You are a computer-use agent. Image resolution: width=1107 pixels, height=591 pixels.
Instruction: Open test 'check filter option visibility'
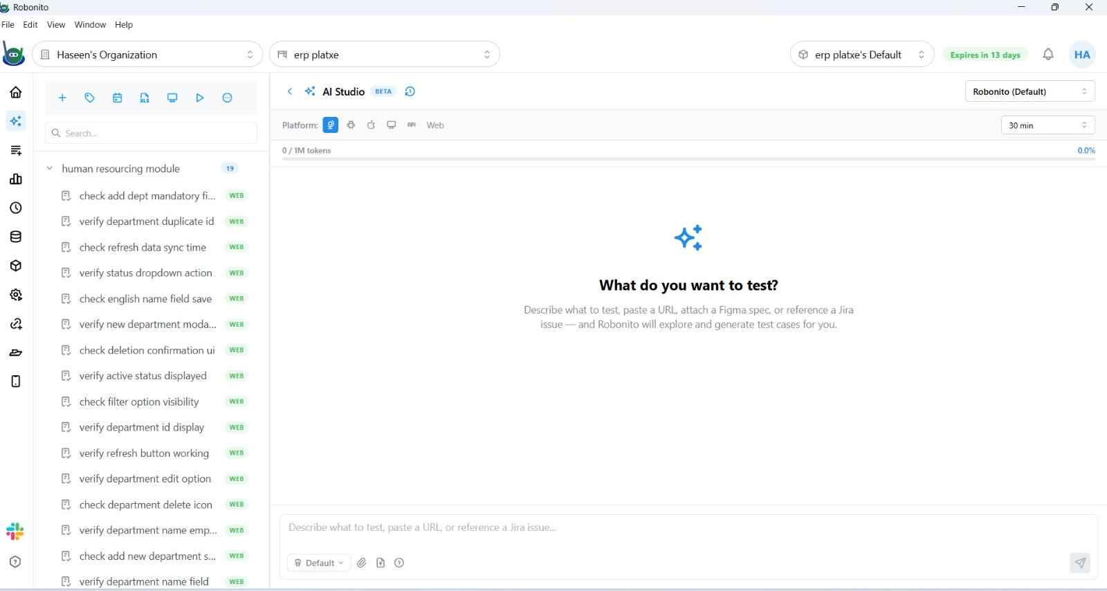(139, 401)
